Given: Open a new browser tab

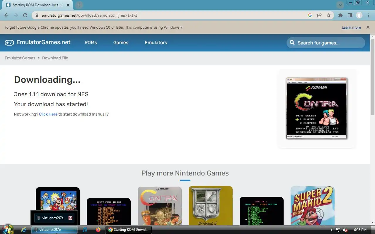Looking at the screenshot, I should pyautogui.click(x=79, y=5).
